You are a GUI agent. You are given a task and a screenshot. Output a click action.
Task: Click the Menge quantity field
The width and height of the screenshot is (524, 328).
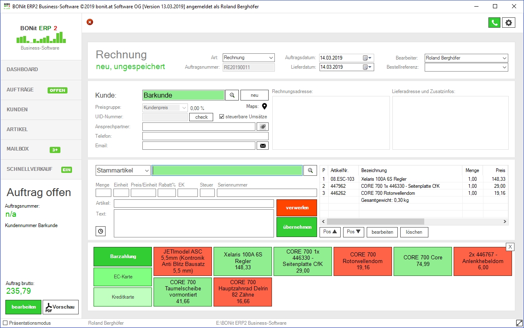click(103, 193)
